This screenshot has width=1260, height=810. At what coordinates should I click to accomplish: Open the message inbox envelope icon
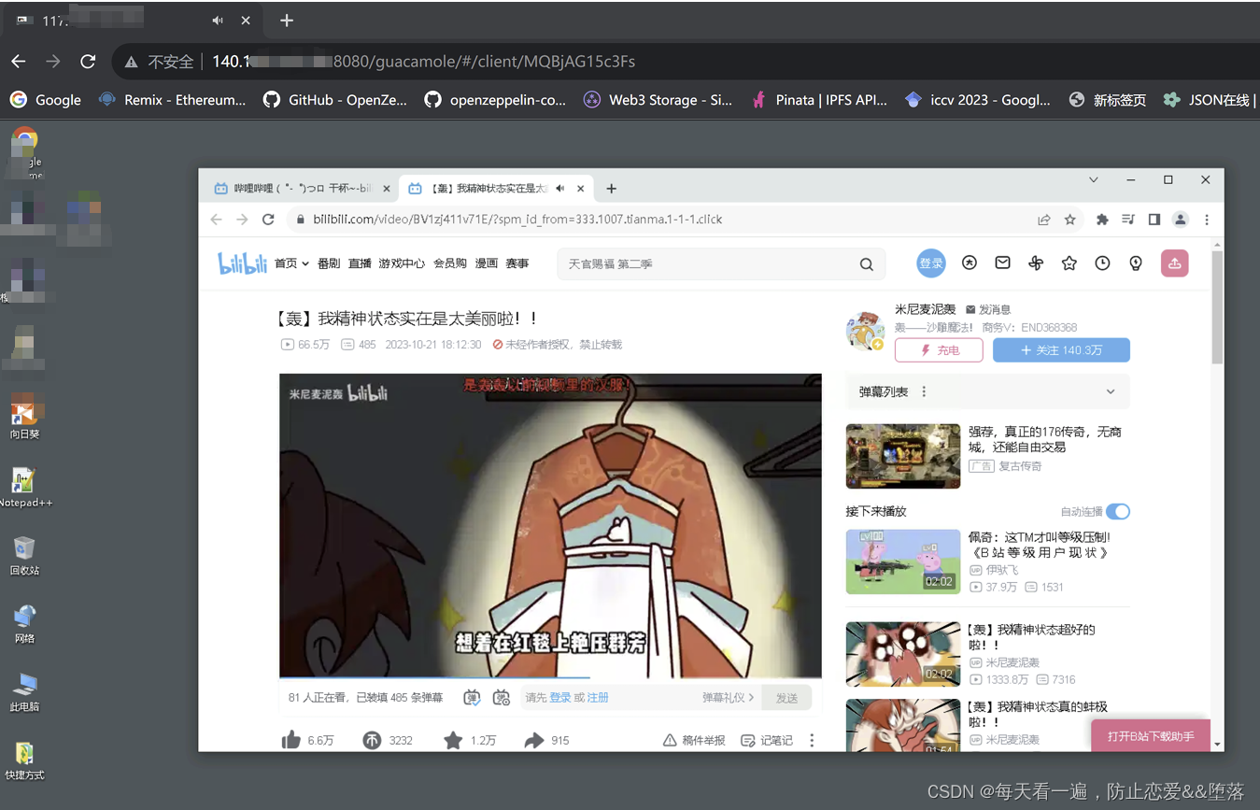(x=1003, y=263)
